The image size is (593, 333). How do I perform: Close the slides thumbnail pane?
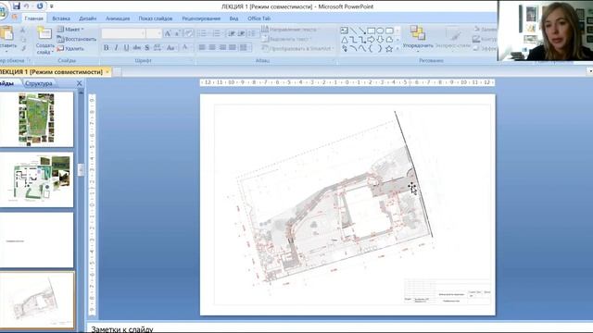[x=79, y=83]
